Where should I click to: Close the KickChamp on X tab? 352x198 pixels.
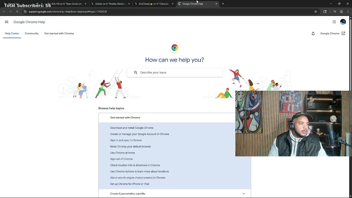click(173, 4)
